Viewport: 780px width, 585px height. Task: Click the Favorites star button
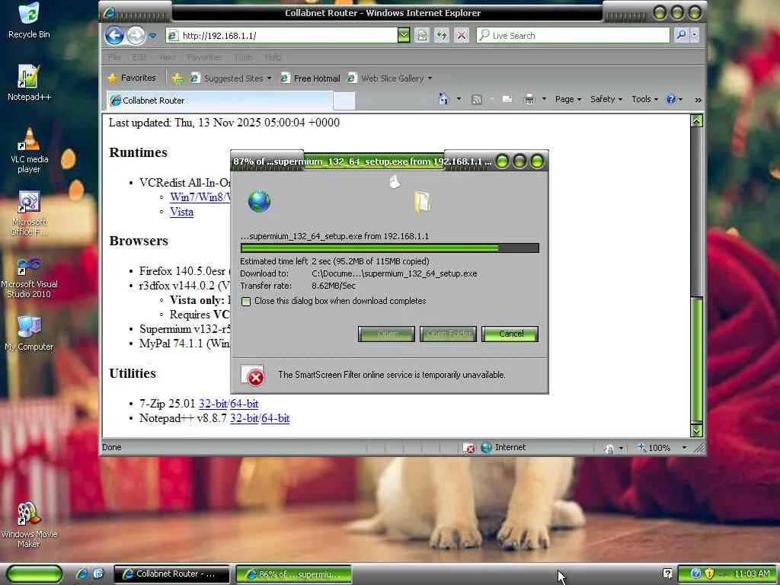click(132, 78)
